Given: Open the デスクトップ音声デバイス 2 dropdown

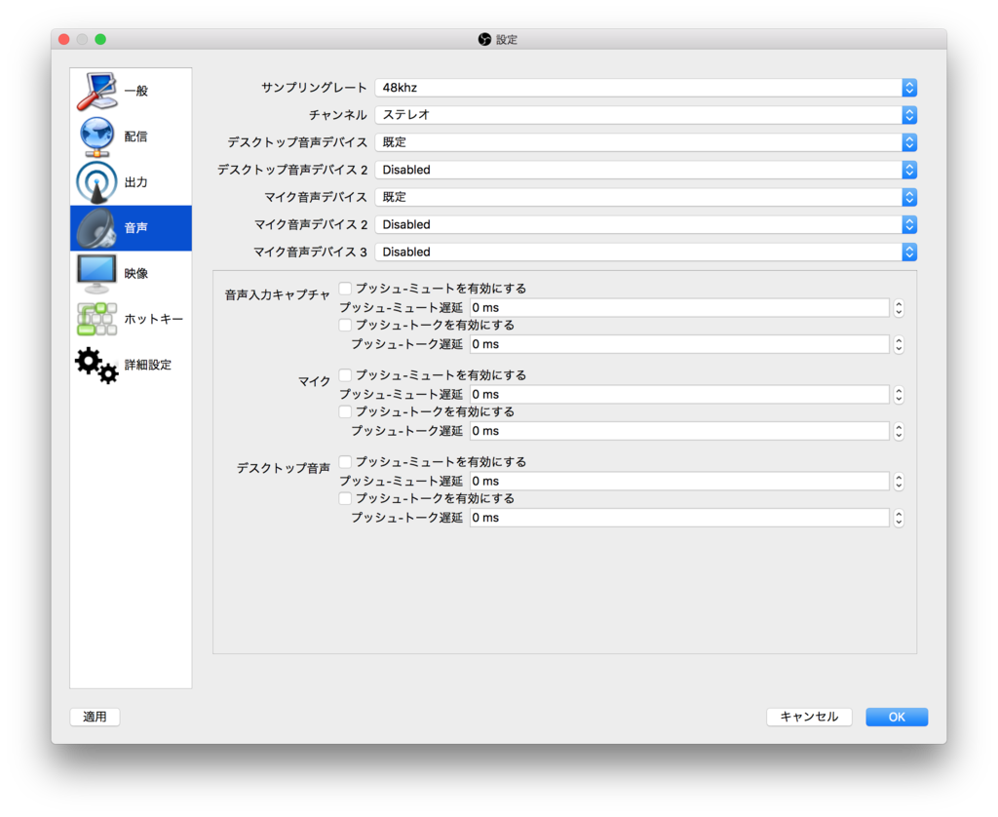Looking at the screenshot, I should 672,170.
